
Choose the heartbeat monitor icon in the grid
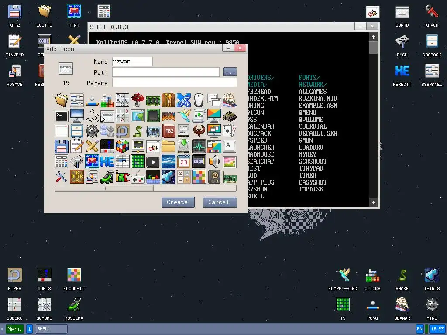[x=199, y=147]
